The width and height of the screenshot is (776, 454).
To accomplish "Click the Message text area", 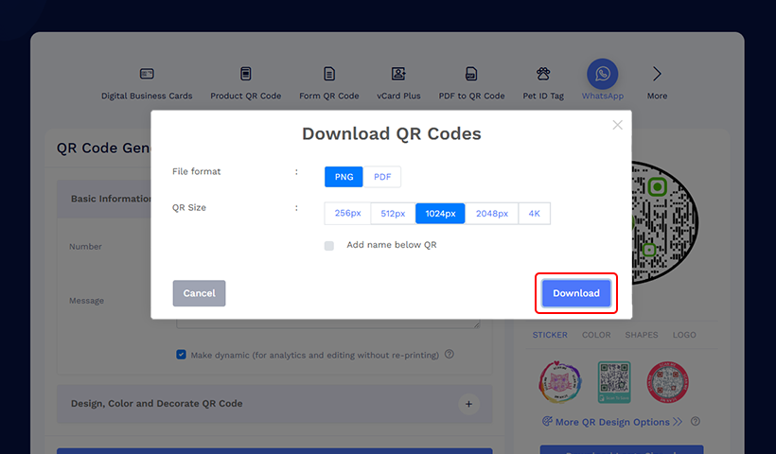I will tap(328, 323).
